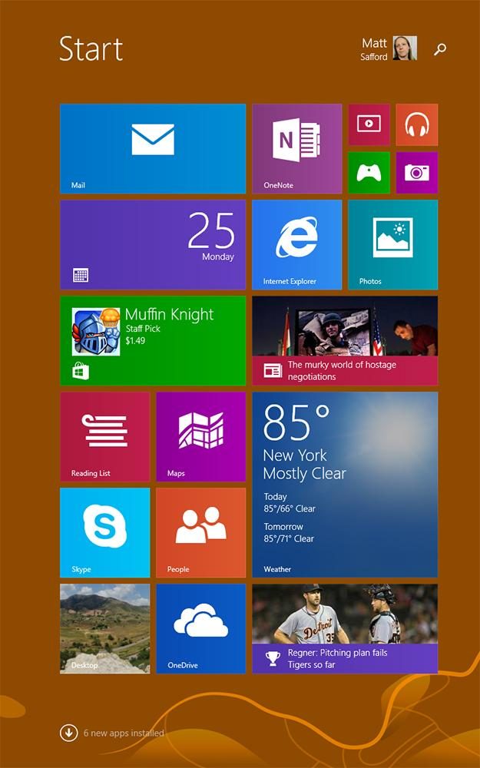This screenshot has width=480, height=768.
Task: Click '6 new apps installed' text
Action: (124, 733)
